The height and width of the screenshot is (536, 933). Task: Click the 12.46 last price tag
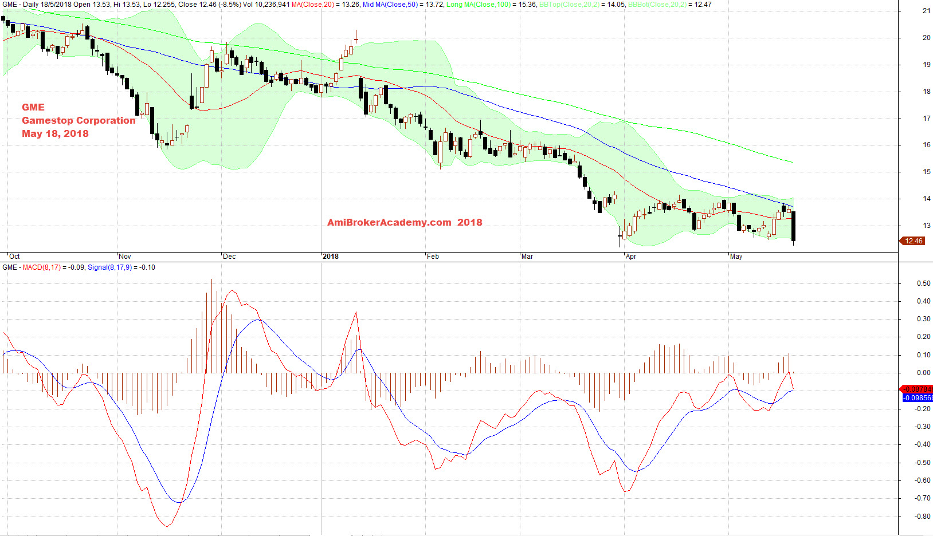pos(912,241)
